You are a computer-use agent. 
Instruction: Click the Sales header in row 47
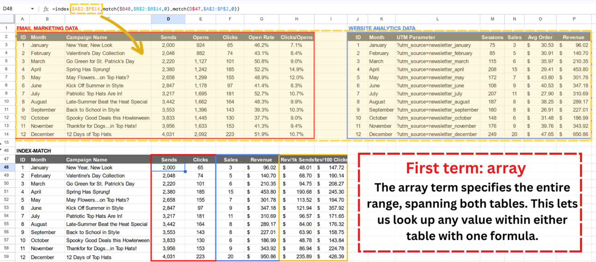coord(231,160)
